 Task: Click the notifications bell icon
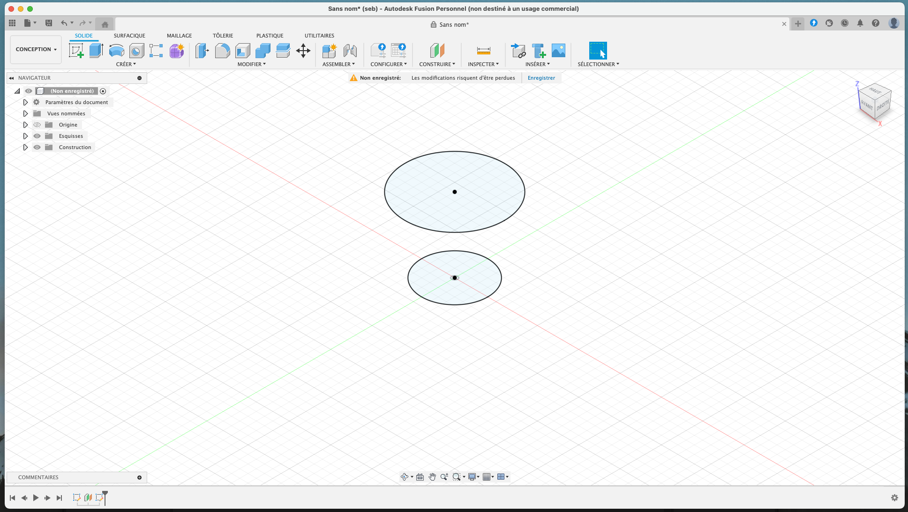(860, 23)
